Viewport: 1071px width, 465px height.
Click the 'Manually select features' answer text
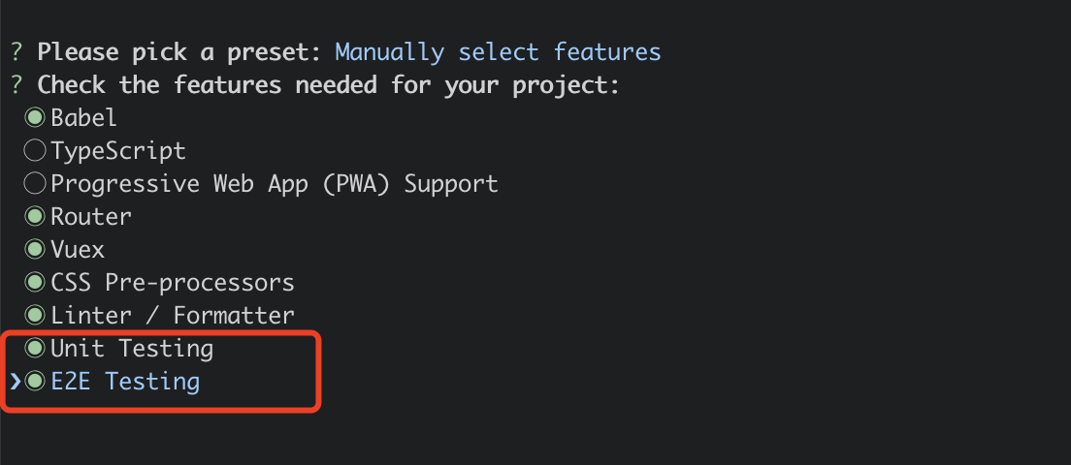498,52
